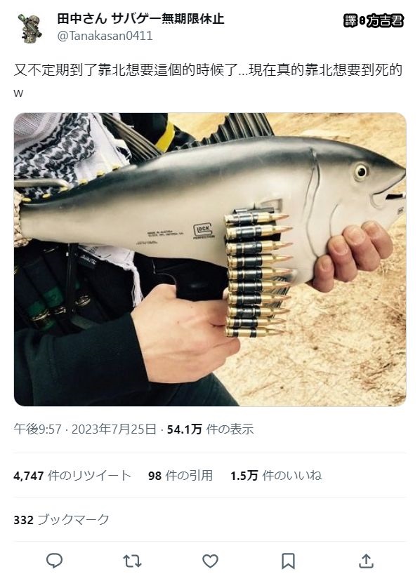This screenshot has width=420, height=581.
Task: View the 98 件の引用 quotes
Action: [x=181, y=476]
